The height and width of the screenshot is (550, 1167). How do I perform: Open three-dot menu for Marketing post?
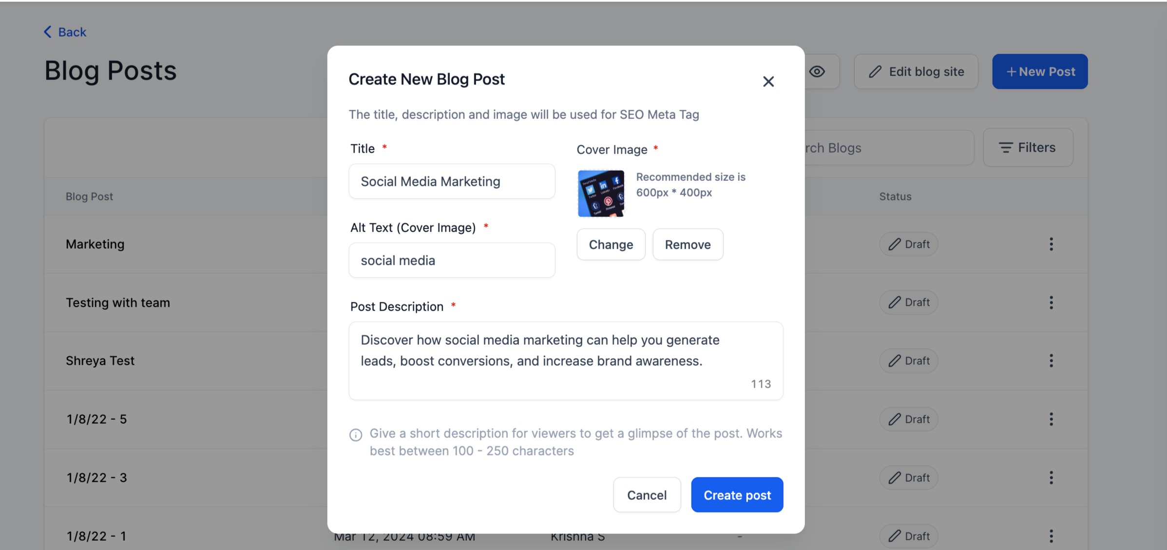[1051, 244]
